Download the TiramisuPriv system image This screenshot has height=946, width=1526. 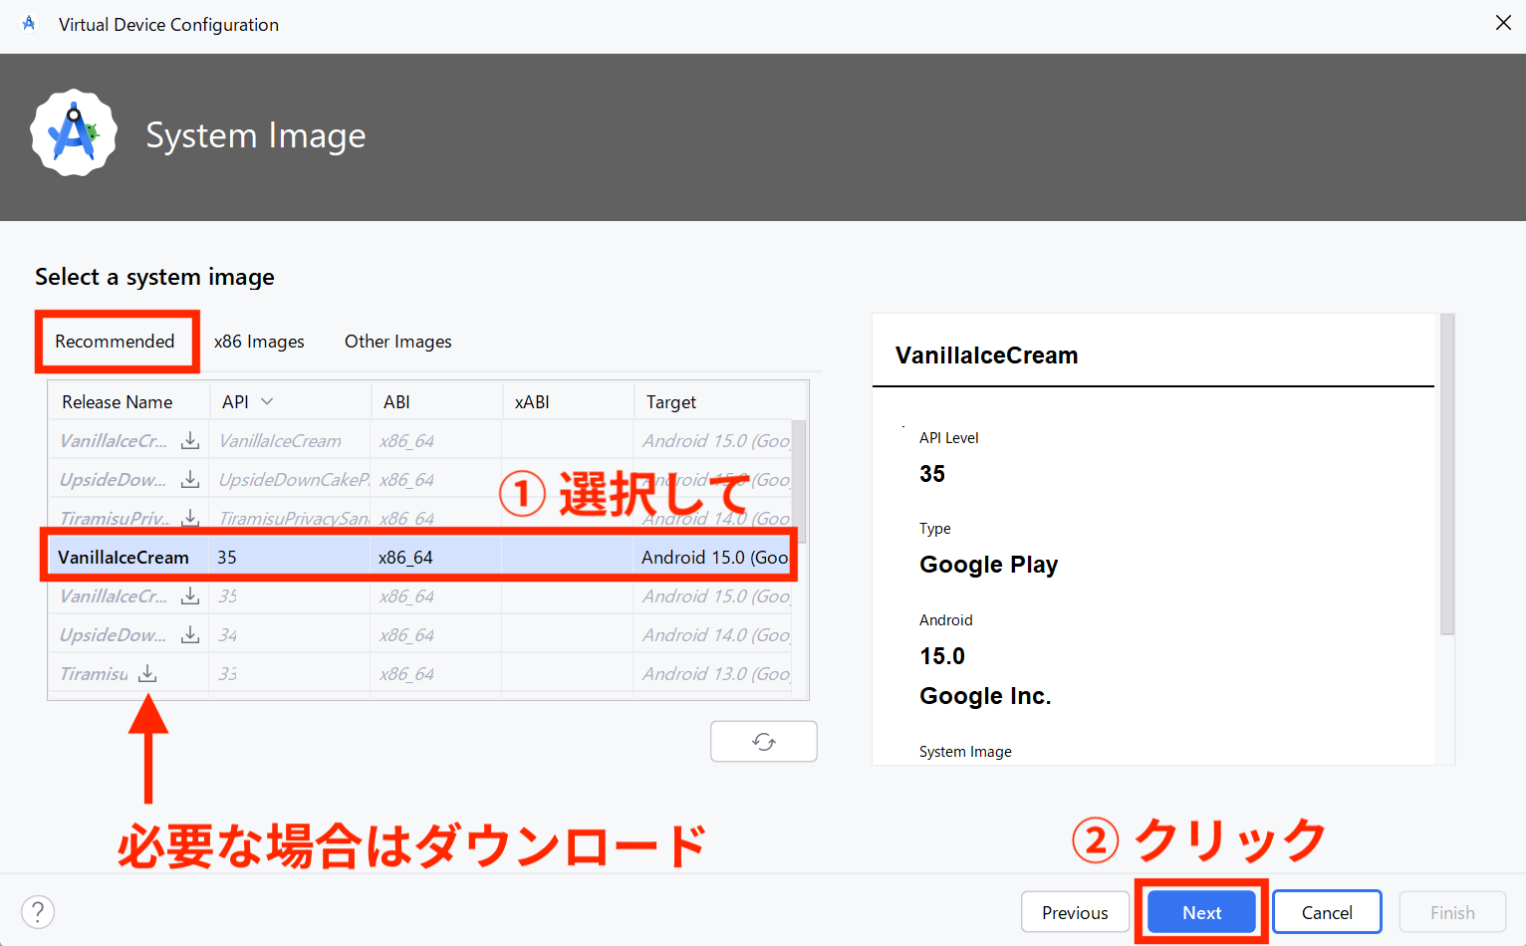pyautogui.click(x=190, y=519)
